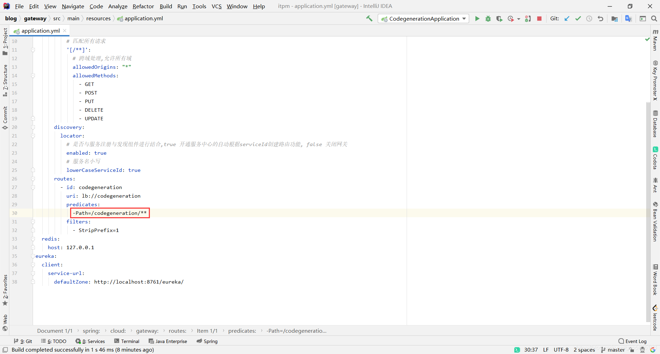
Task: Open the Word Book tool window
Action: tap(655, 280)
